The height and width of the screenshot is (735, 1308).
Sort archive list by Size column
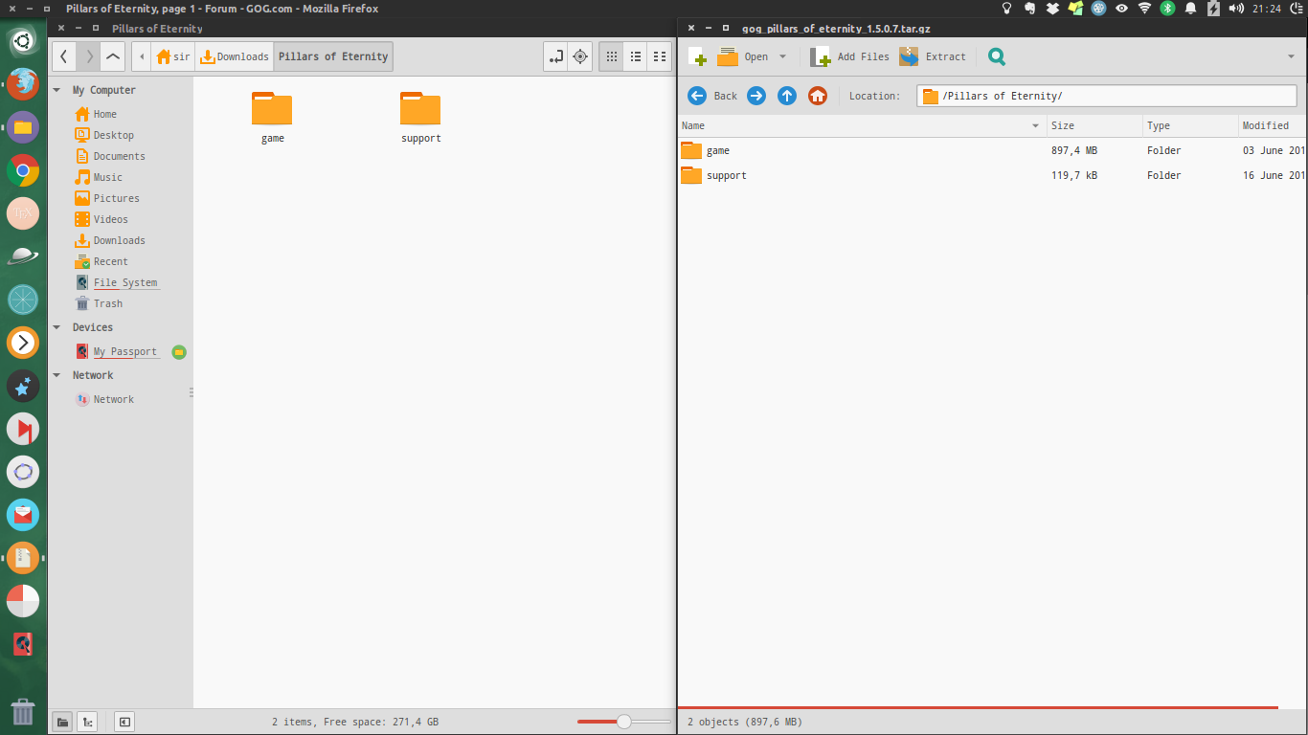(1094, 125)
